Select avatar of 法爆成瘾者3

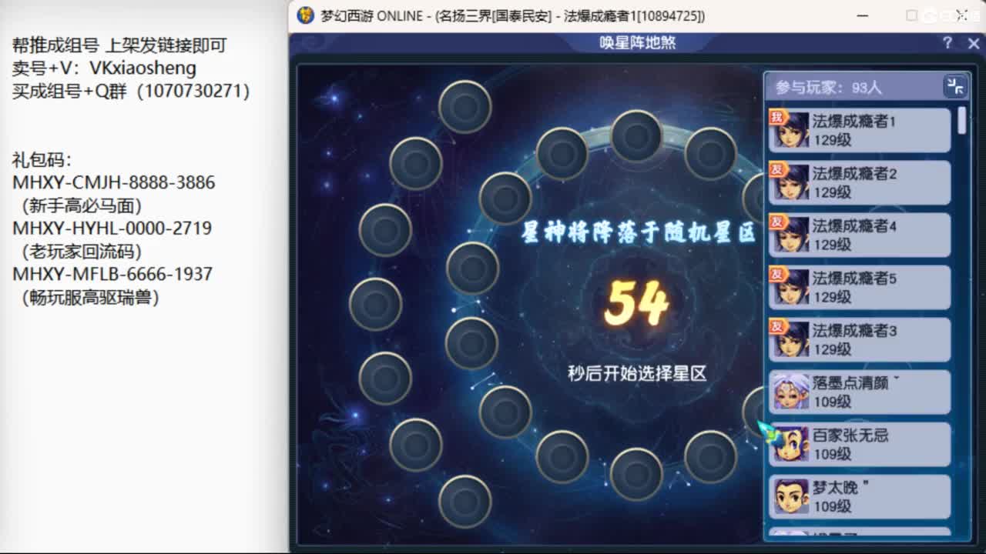pyautogui.click(x=791, y=339)
